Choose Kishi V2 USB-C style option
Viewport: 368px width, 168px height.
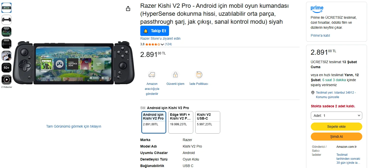[207, 122]
